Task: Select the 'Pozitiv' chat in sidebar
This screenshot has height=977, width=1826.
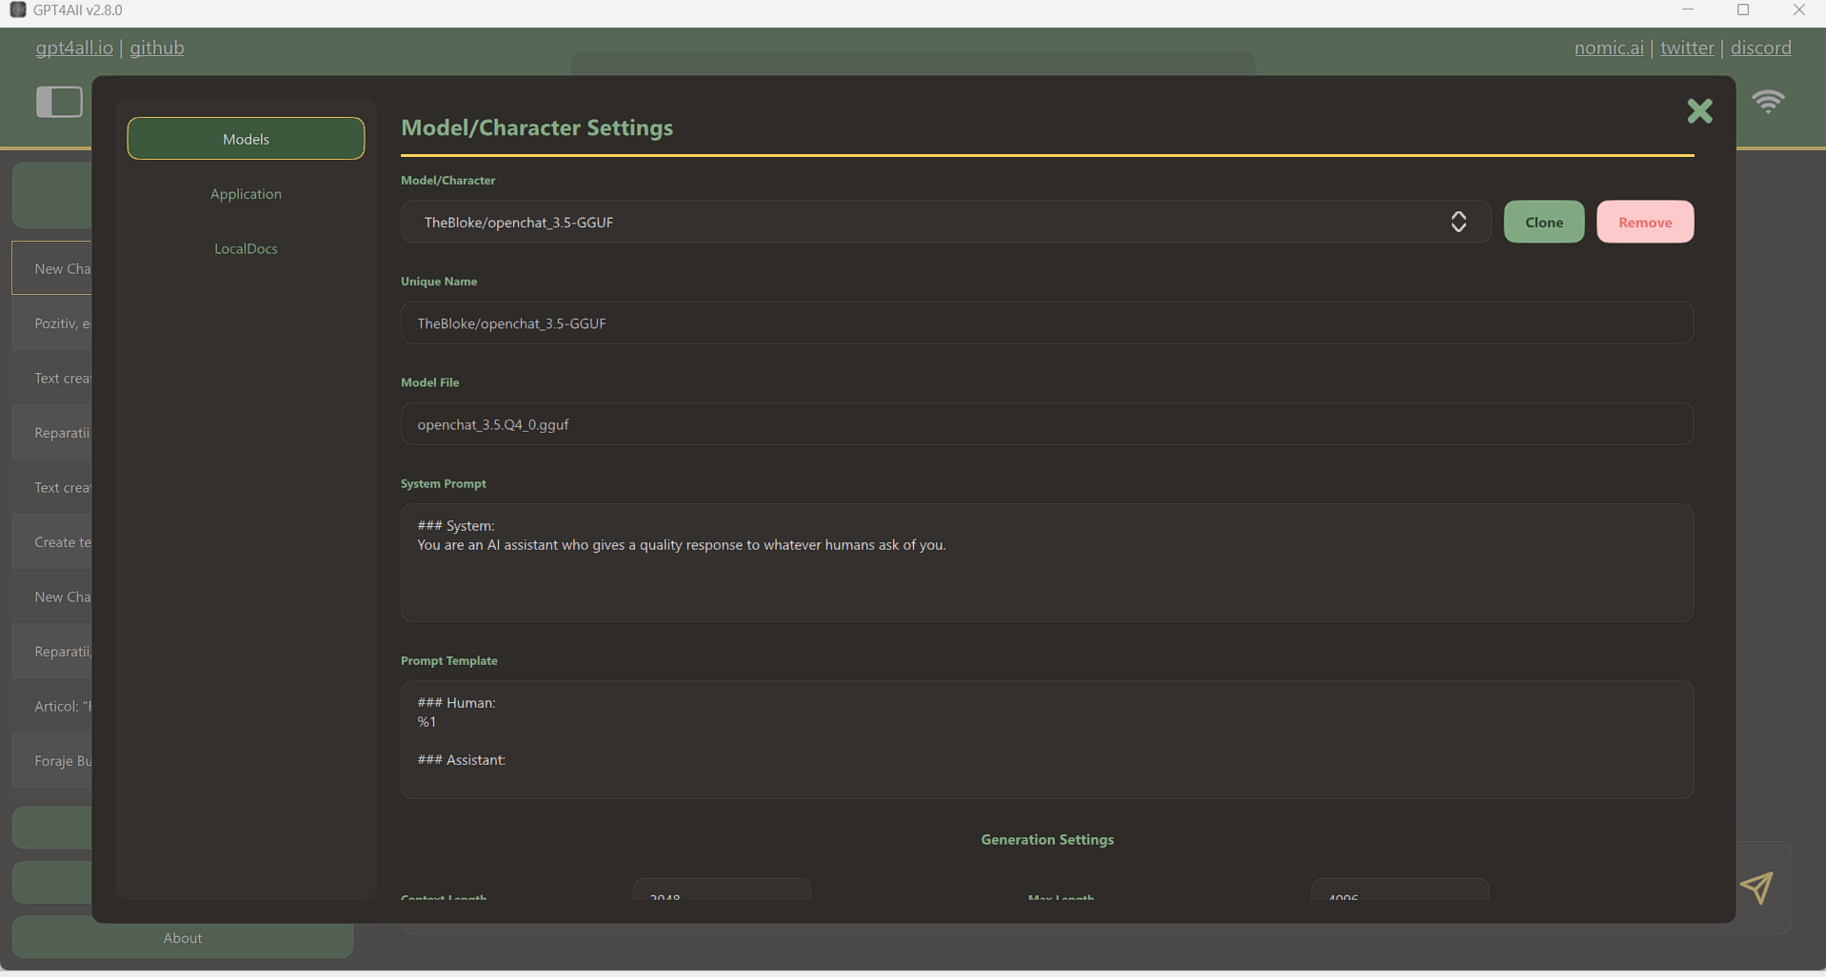Action: 52,323
